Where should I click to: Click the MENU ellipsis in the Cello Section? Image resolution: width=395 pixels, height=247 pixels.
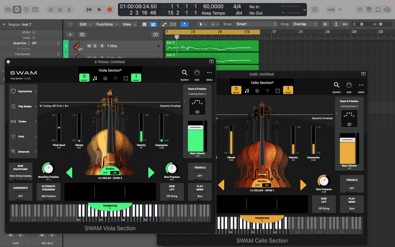(361, 85)
